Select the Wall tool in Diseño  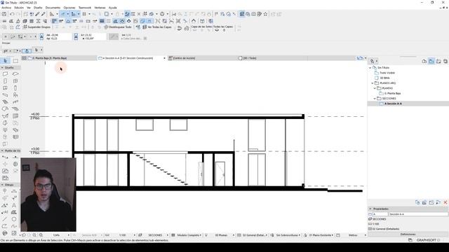(x=5, y=74)
